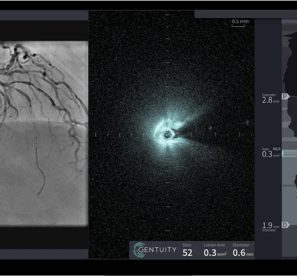The height and width of the screenshot is (276, 297).
Task: Click the guidewire tip in angiogram
Action: pos(38,194)
